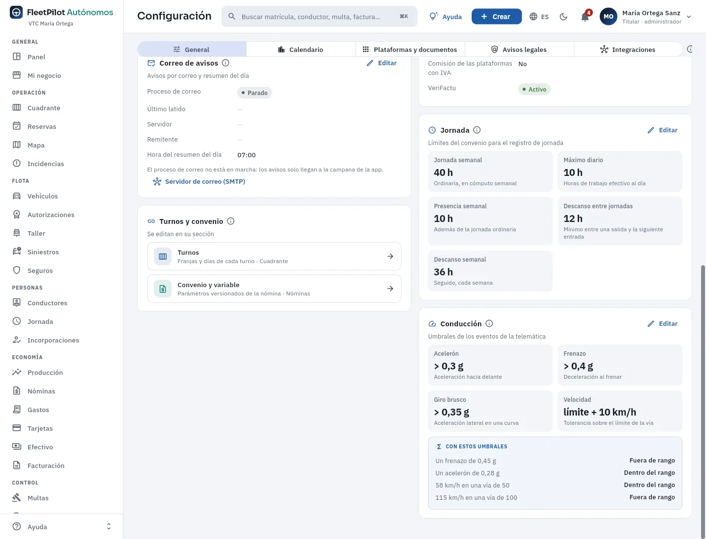Click info icon beside Conducción heading
This screenshot has height=539, width=706.
[489, 323]
